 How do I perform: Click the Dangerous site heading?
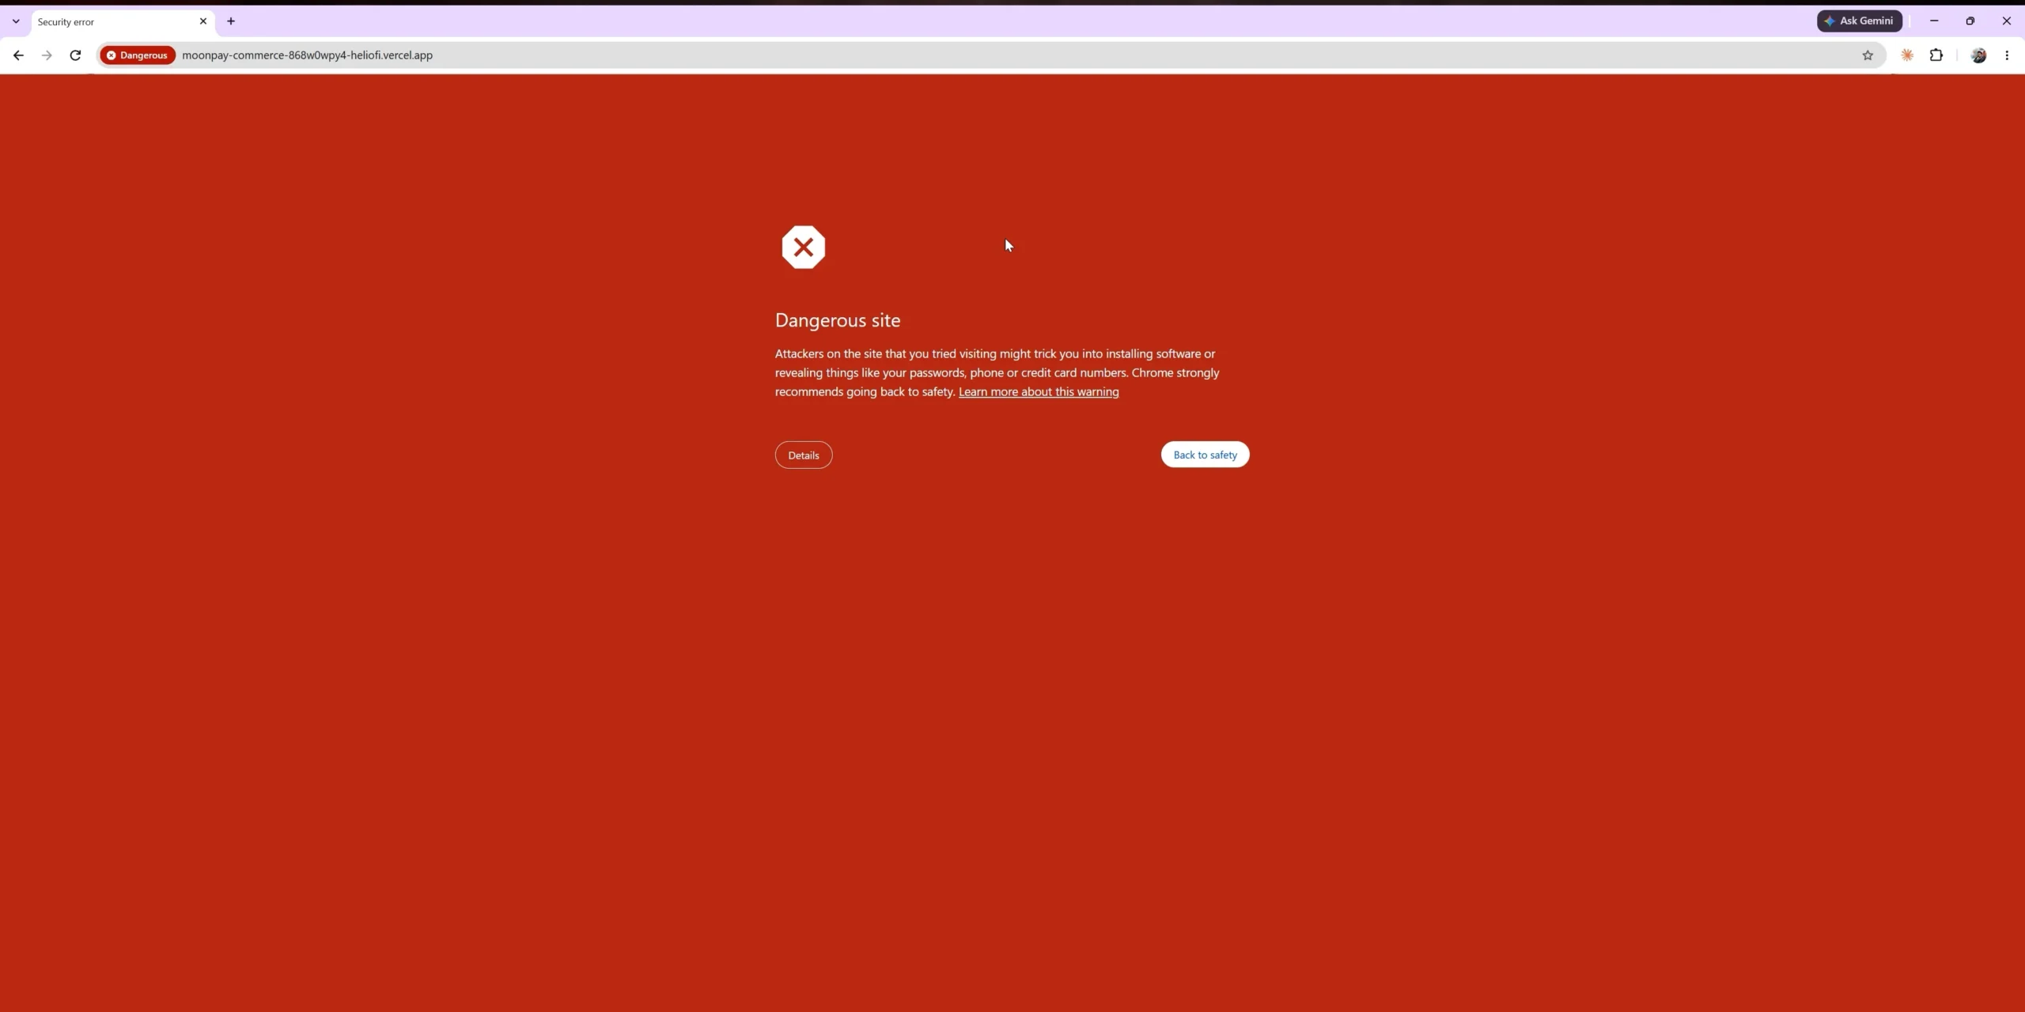coord(838,320)
